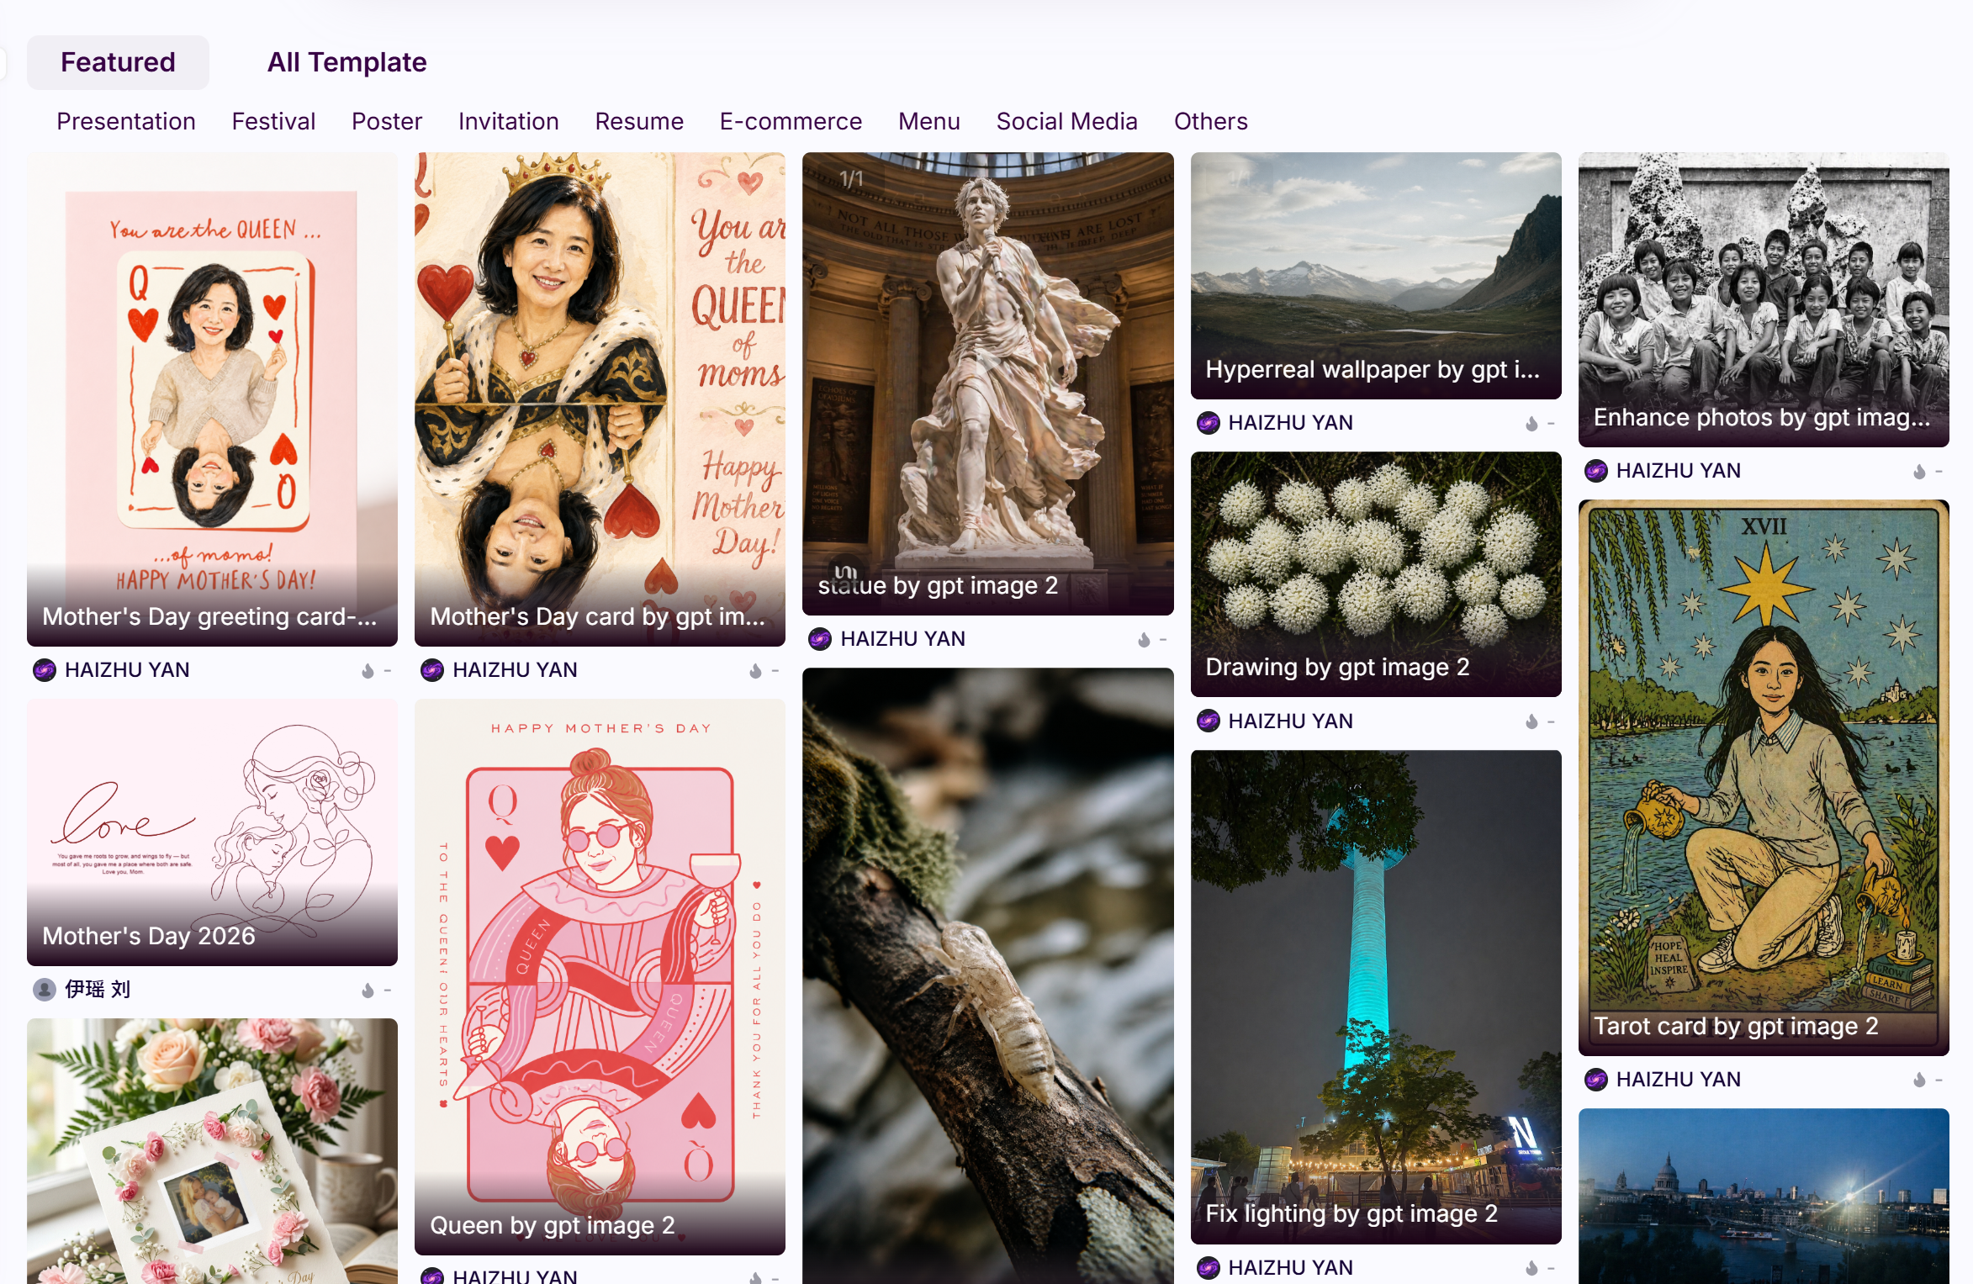Choose the E-commerce category

tap(791, 121)
